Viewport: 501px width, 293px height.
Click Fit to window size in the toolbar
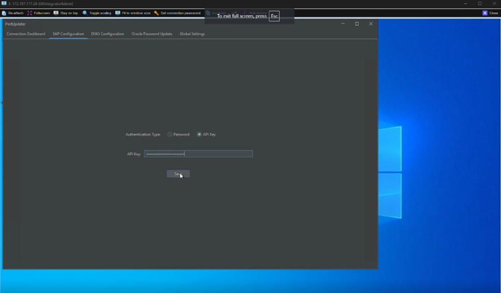(x=117, y=13)
